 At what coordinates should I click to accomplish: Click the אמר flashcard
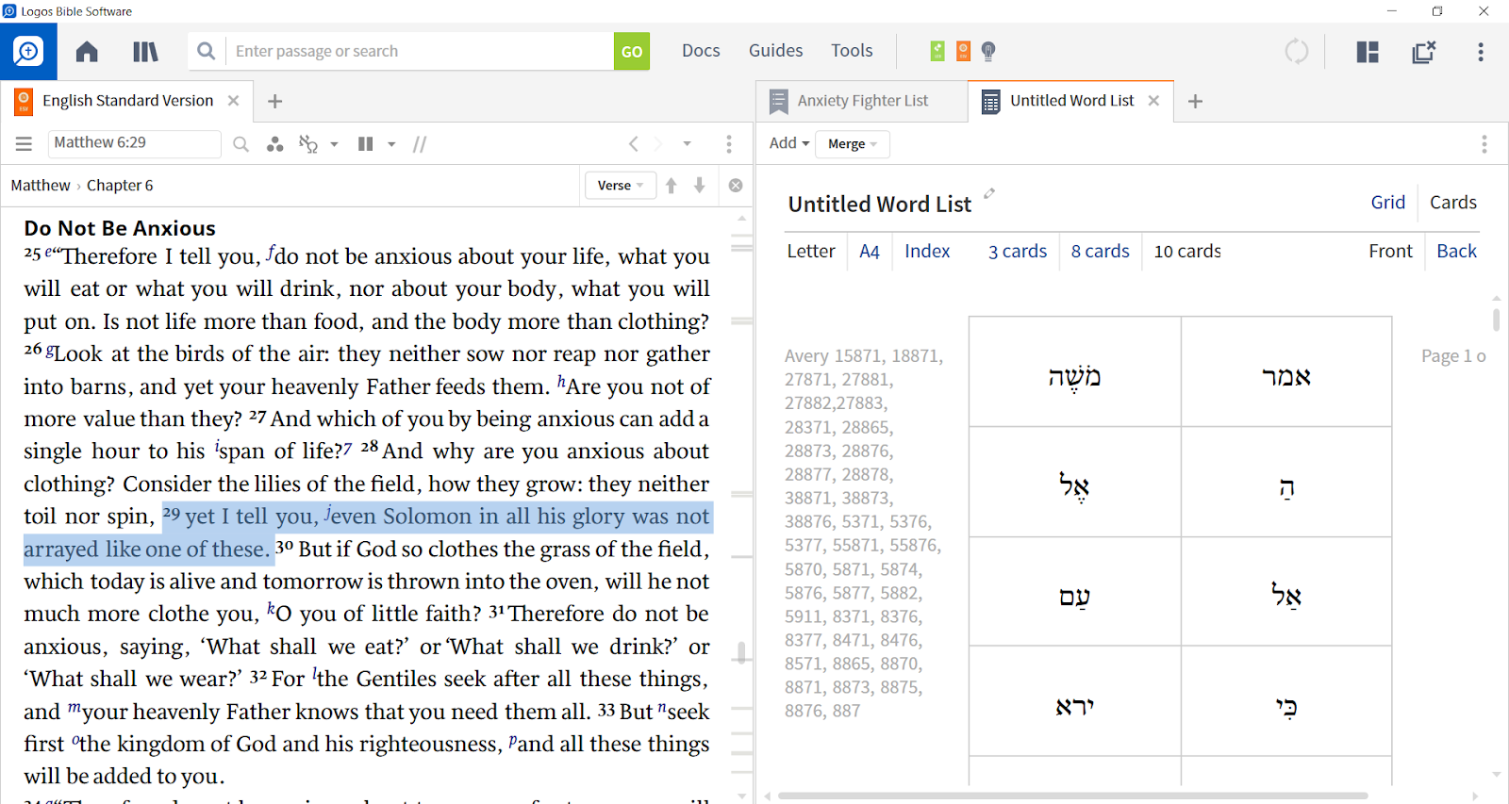pos(1286,372)
